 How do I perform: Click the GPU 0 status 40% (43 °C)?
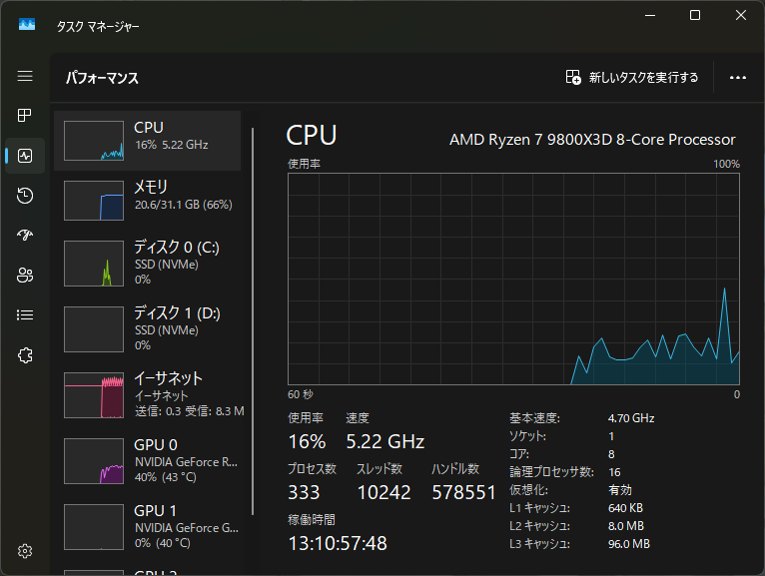(166, 477)
